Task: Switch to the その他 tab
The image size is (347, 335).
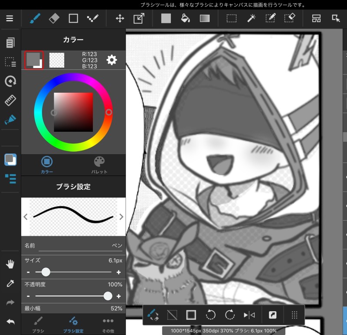Action: pyautogui.click(x=108, y=325)
